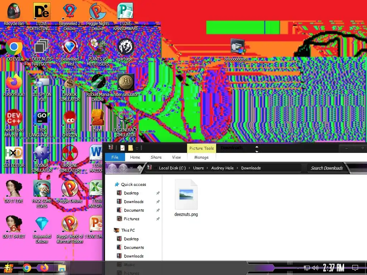This screenshot has width=367, height=275.
Task: Click Audrey Hale in breadcrumb path
Action: pyautogui.click(x=222, y=168)
